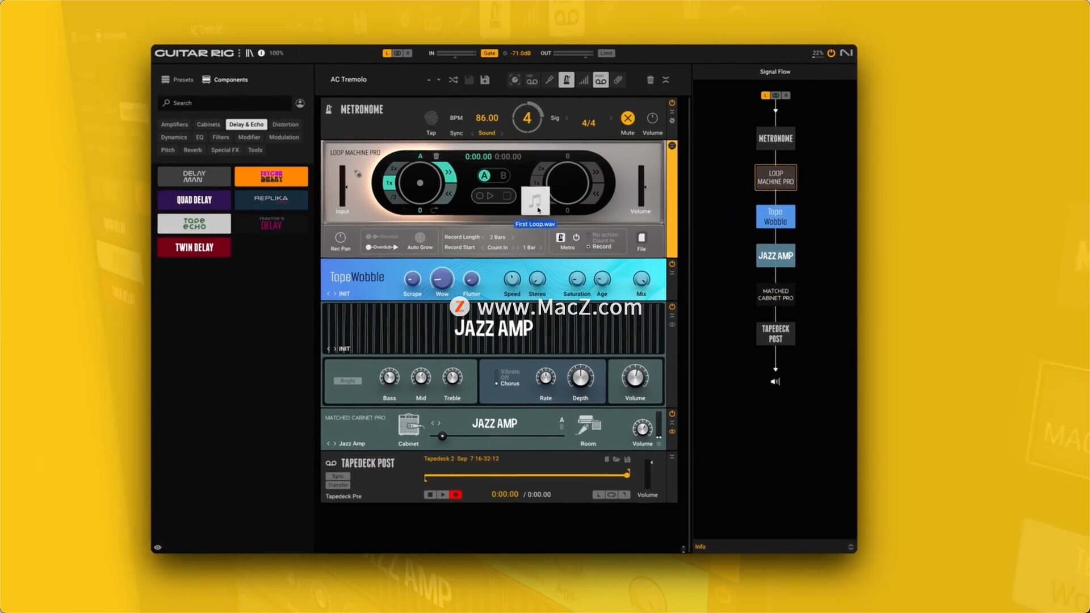Tap tempo with the fingerprint icon
1090x613 pixels.
[x=431, y=118]
